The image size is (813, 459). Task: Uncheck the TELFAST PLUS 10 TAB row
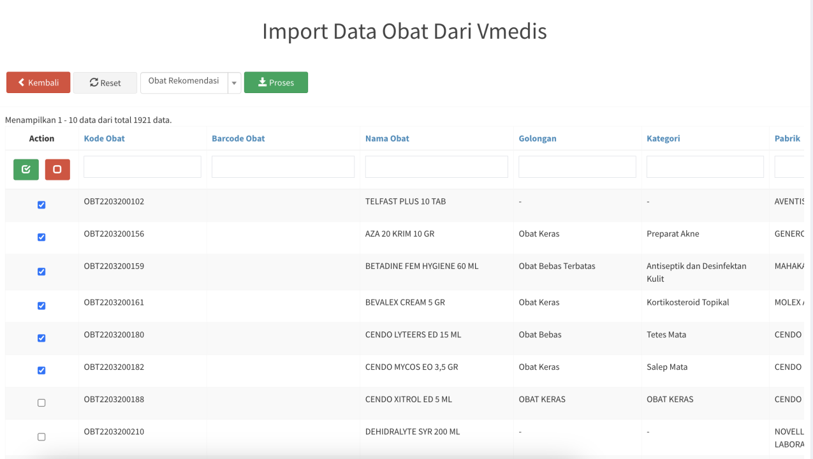(x=41, y=205)
